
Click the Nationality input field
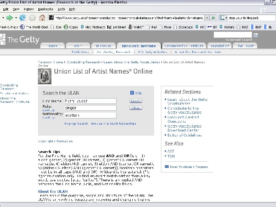point(90,115)
